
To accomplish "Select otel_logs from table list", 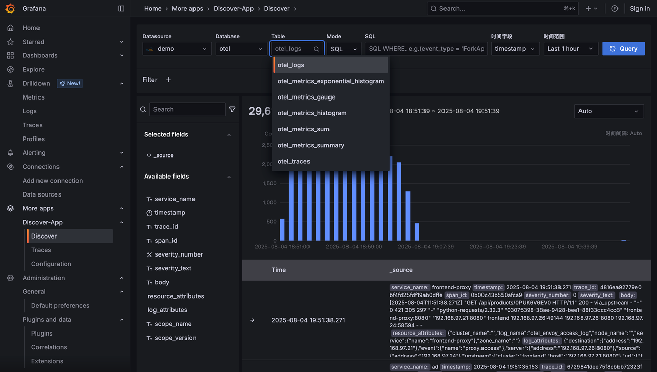I will pyautogui.click(x=331, y=65).
